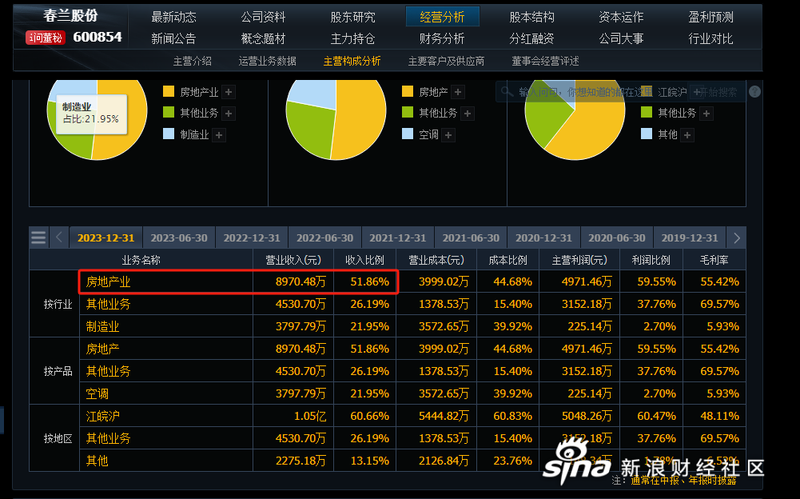Select the 2021-12-31 period tab

tap(397, 238)
